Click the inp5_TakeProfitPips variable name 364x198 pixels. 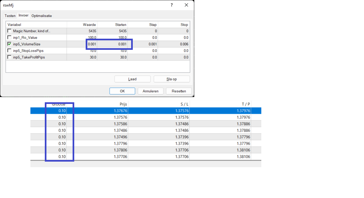[x=29, y=57]
